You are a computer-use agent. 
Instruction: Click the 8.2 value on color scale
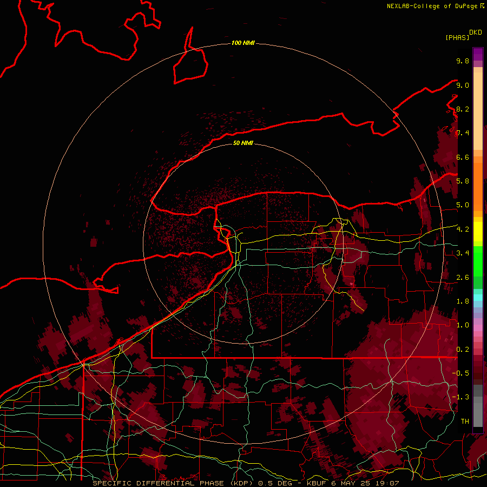point(463,109)
